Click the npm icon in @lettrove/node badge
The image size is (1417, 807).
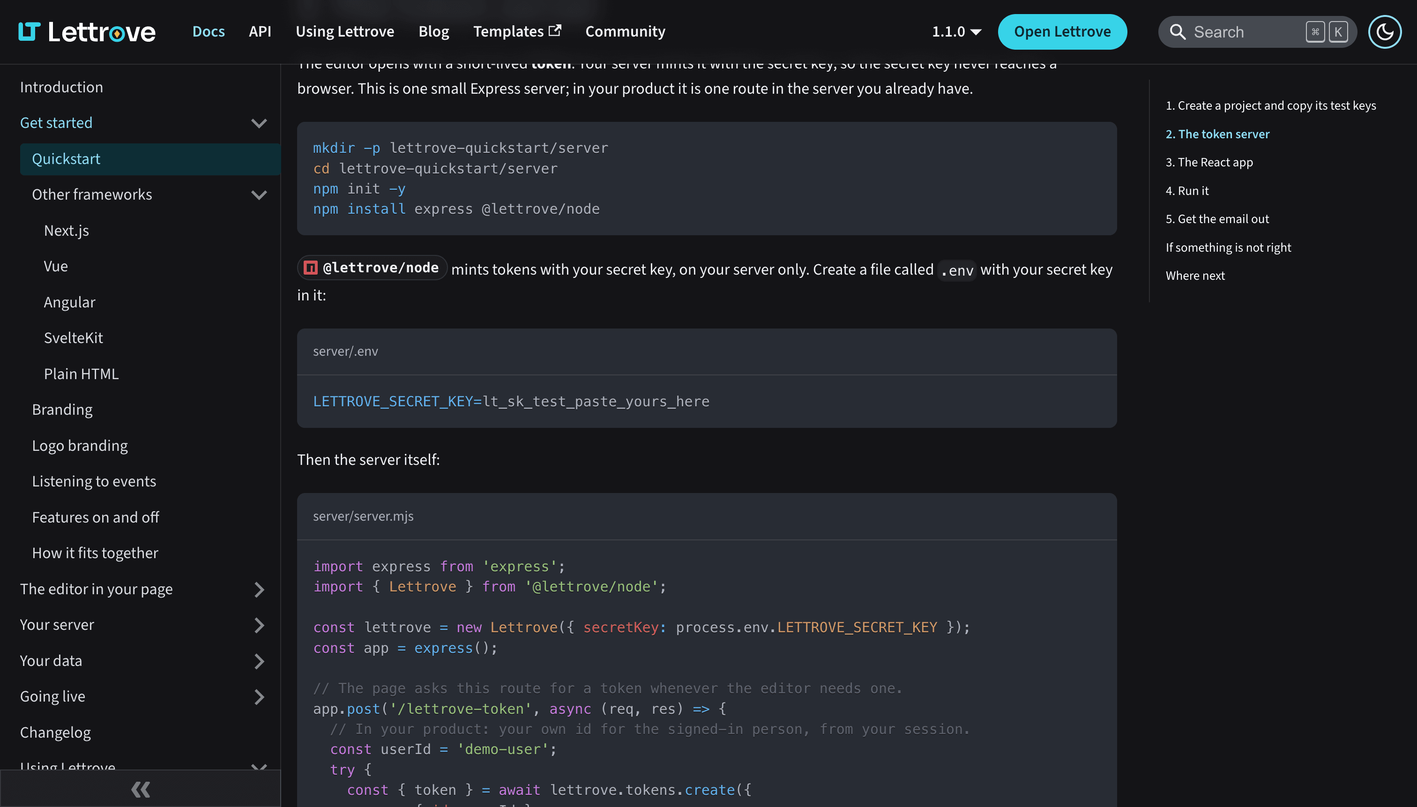(x=311, y=268)
